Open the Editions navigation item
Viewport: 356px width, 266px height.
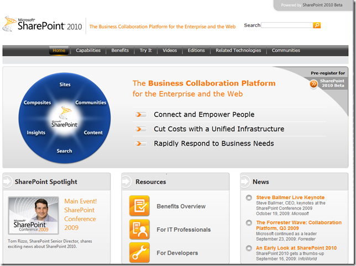click(x=196, y=50)
